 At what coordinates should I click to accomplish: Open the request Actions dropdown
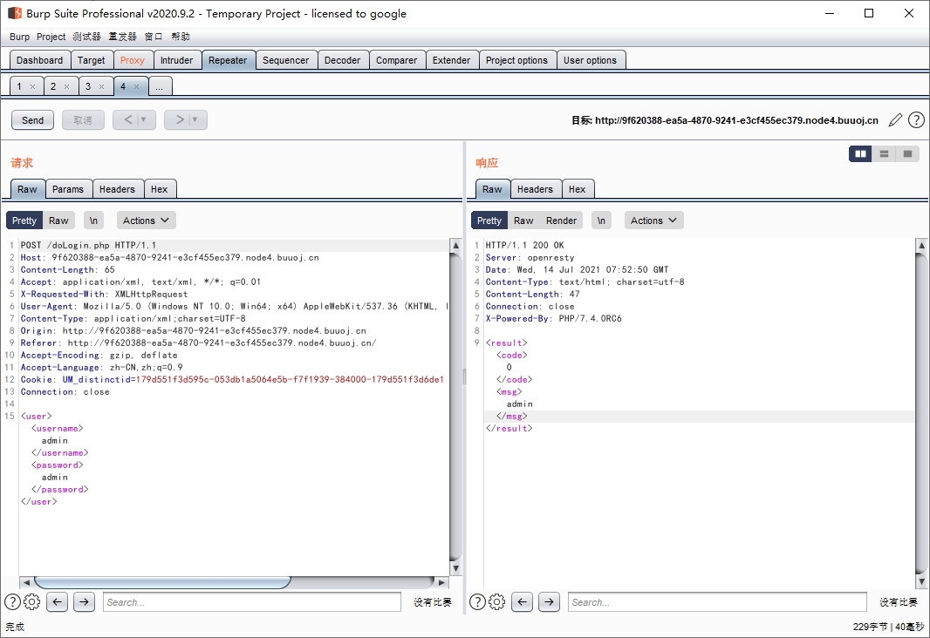146,221
